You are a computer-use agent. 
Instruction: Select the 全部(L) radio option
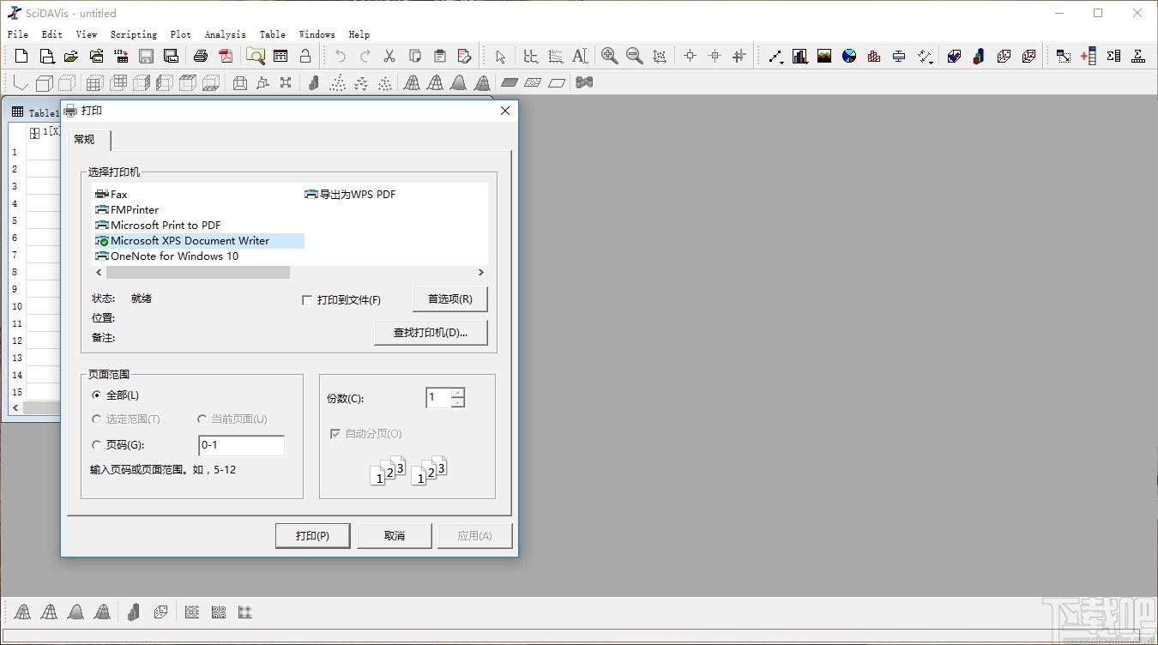tap(96, 395)
